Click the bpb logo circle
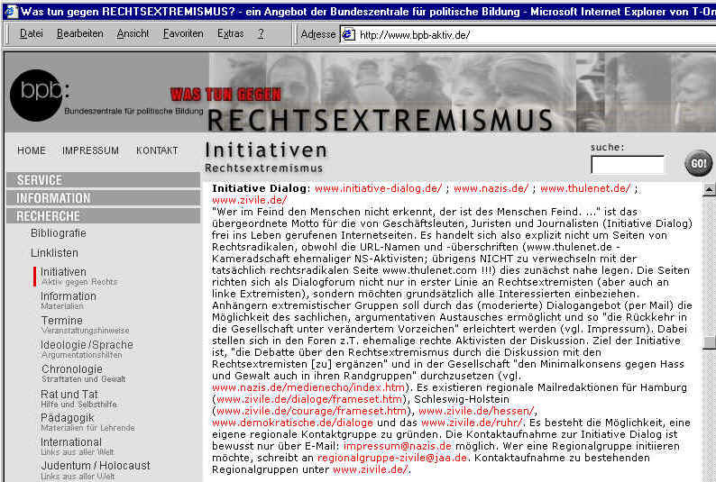The width and height of the screenshot is (716, 482). (x=37, y=95)
